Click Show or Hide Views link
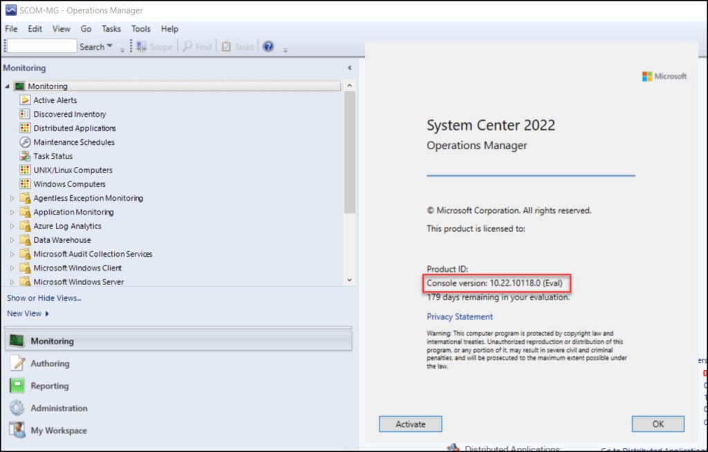Image resolution: width=708 pixels, height=452 pixels. point(44,298)
